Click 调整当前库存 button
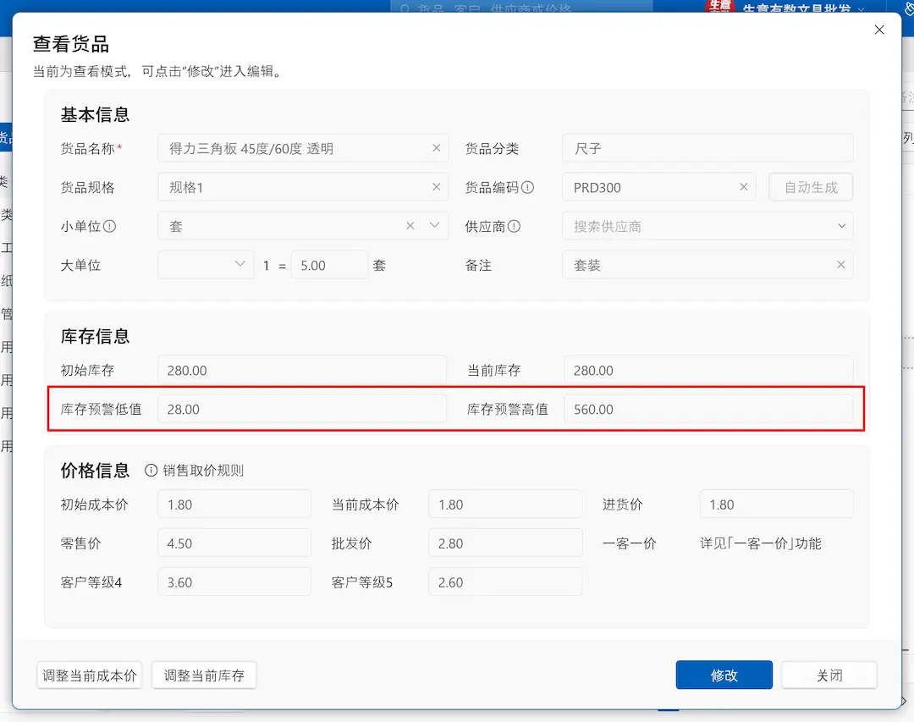Screen dimensions: 914x722 click(x=204, y=675)
